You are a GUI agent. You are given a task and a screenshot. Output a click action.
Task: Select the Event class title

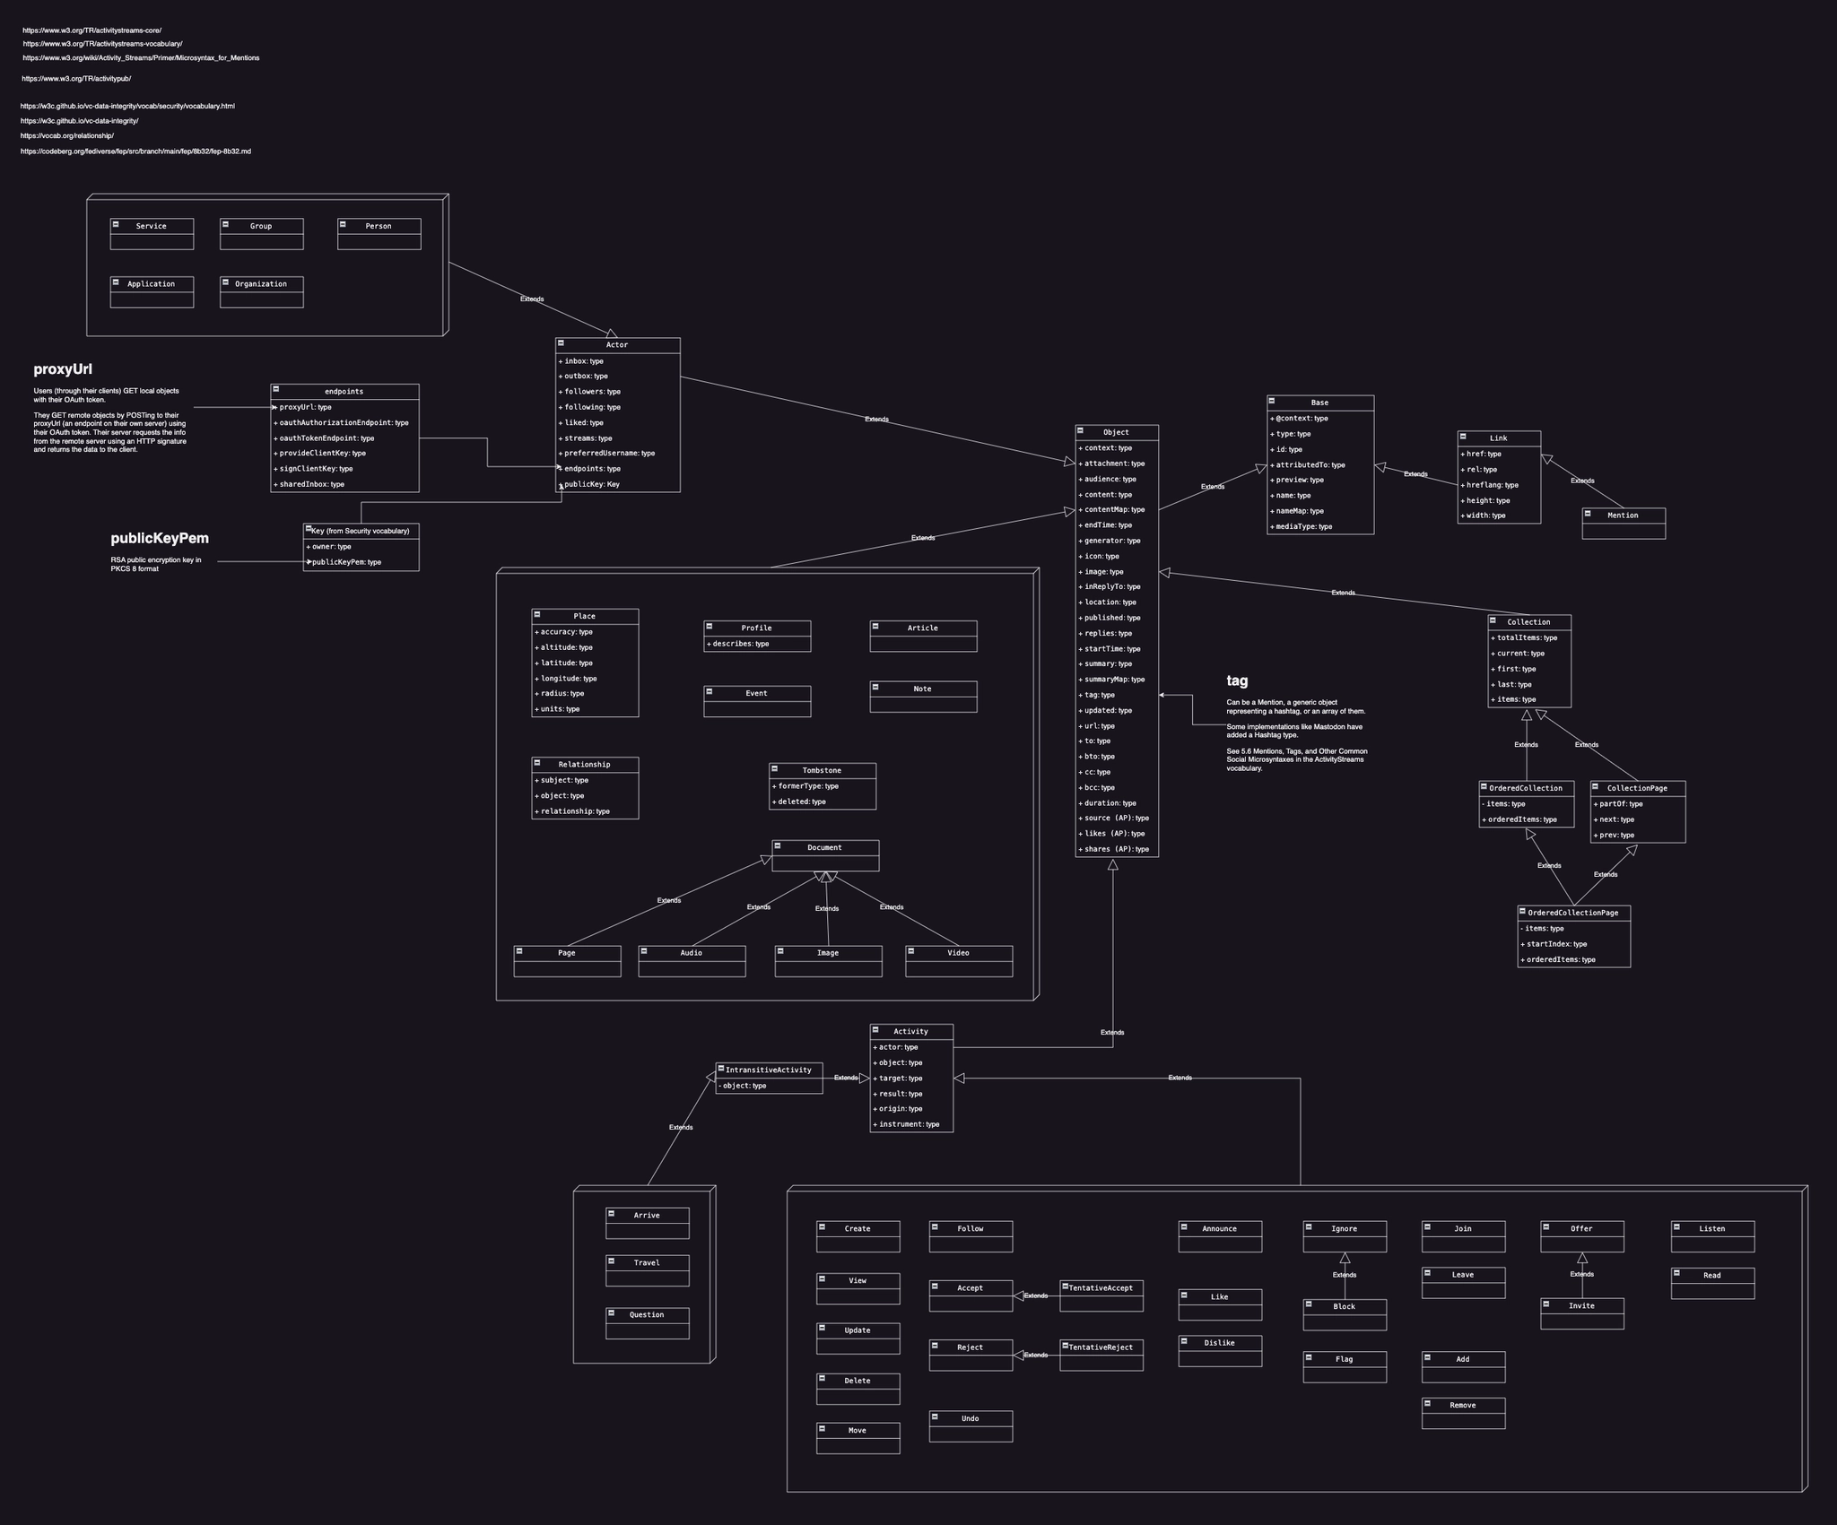tap(757, 693)
